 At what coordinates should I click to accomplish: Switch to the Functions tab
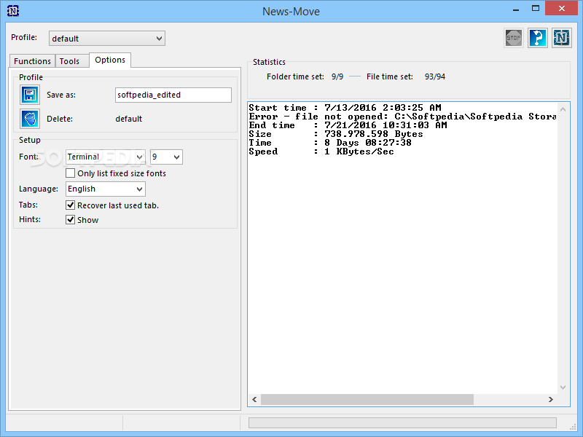(32, 61)
